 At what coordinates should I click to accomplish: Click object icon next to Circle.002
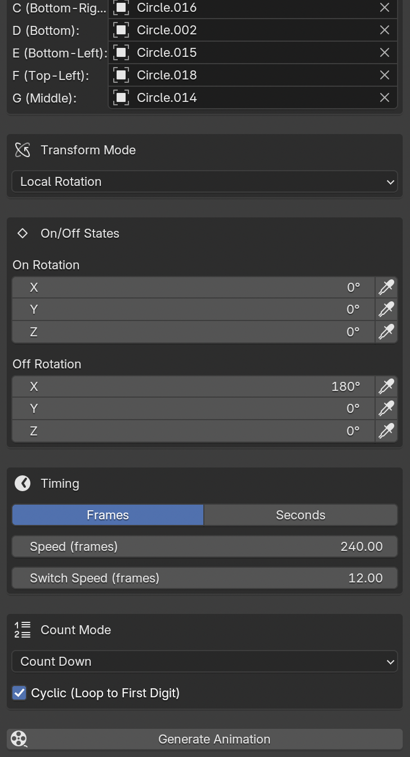[x=121, y=30]
